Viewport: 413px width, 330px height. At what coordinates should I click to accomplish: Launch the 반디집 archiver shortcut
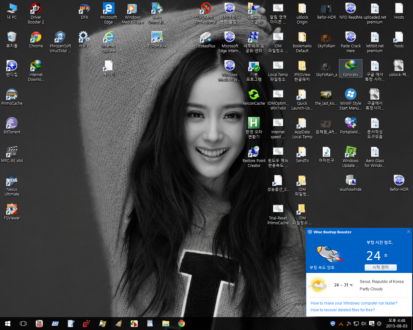coord(12,69)
